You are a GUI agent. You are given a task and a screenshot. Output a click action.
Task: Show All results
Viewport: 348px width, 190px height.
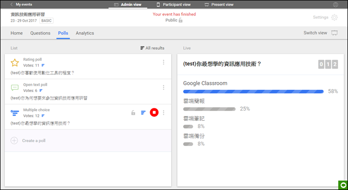point(152,48)
